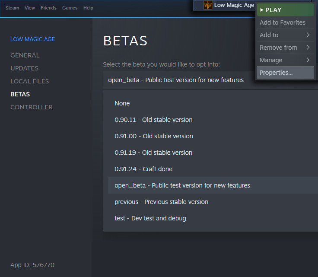Expand the Add to submenu
The image size is (318, 277).
coord(285,35)
